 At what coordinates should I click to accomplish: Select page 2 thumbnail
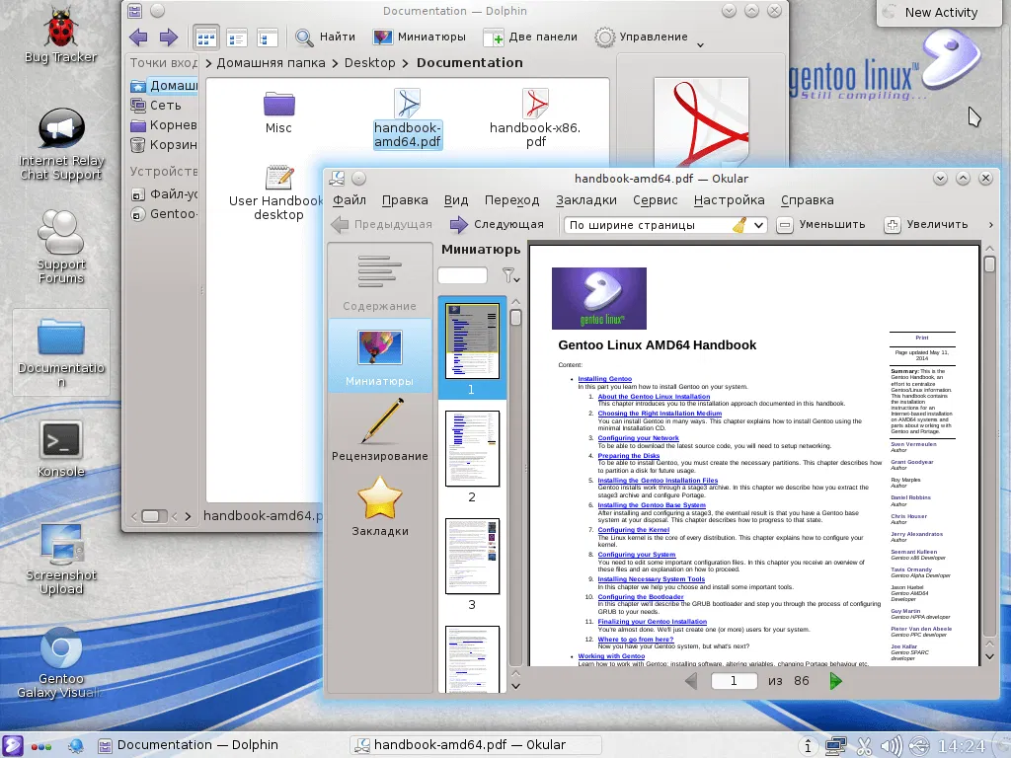click(x=472, y=449)
